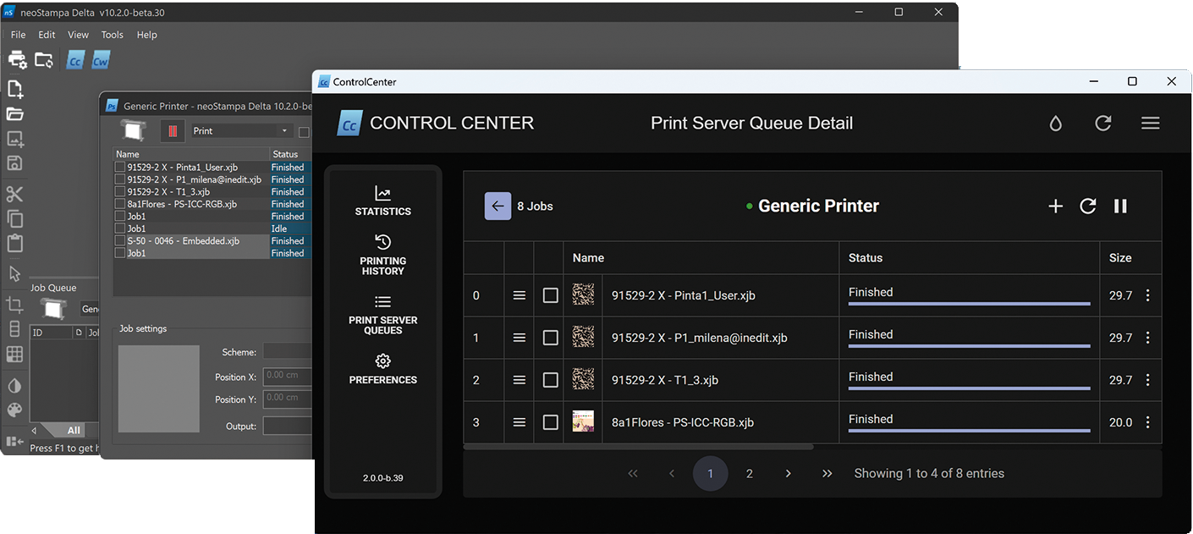The width and height of the screenshot is (1193, 534).
Task: Click the add image sidebar icon
Action: 14,139
